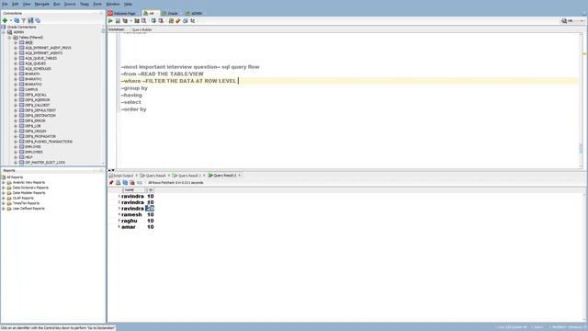Open the dropdown arrow beside New Connection
This screenshot has height=331, width=588.
[x=11, y=20]
